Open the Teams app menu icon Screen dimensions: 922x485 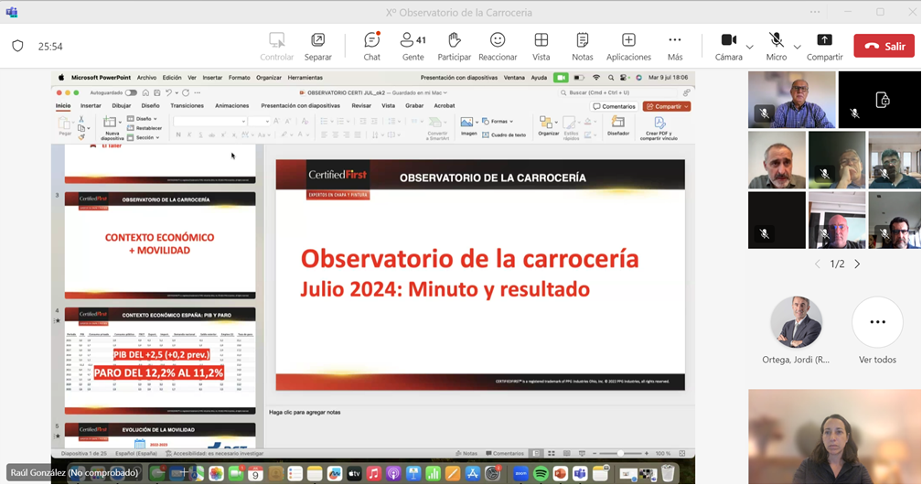12,13
